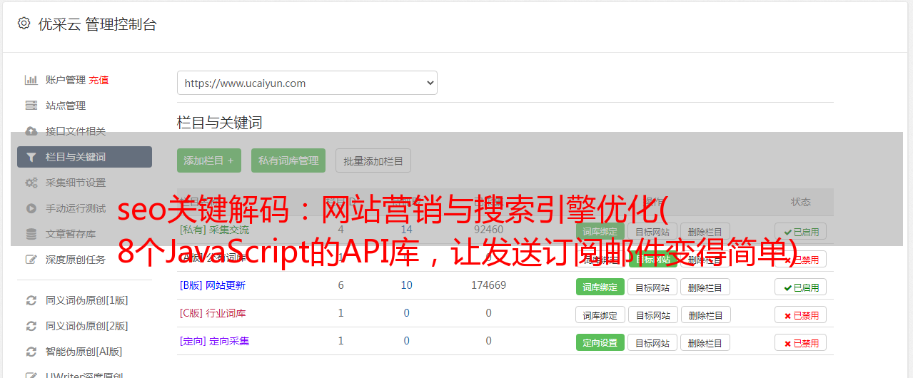Click the filter icon for 栏目与关键词
Screen dimensions: 913x378
pyautogui.click(x=31, y=157)
